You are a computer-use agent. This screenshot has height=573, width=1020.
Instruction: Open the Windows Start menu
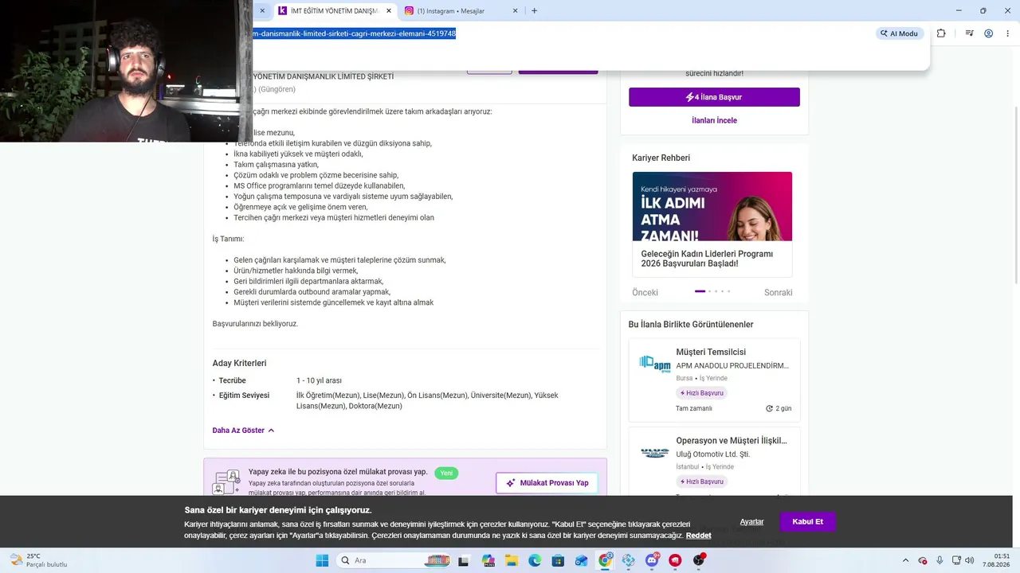point(322,560)
